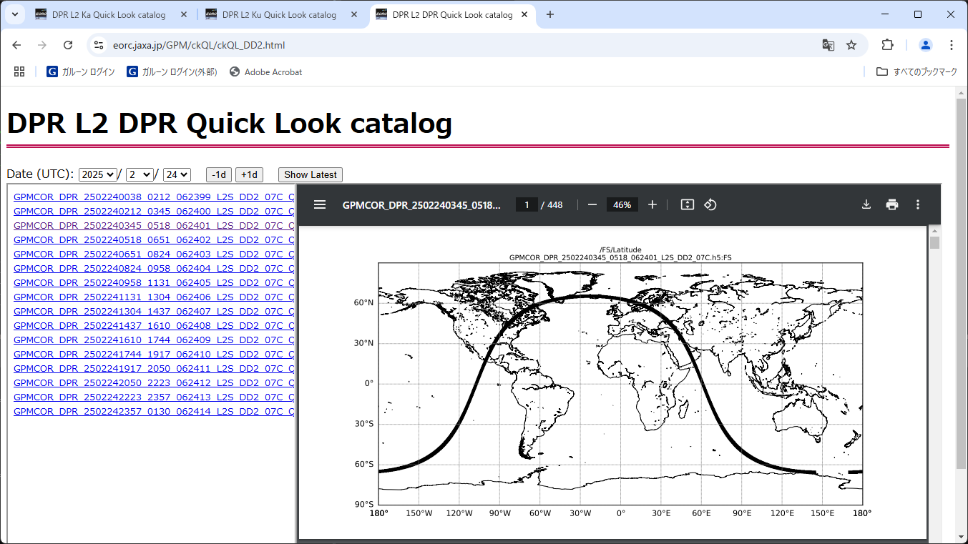Open file link 2502242357_0130_062414
This screenshot has width=968, height=544.
click(154, 411)
